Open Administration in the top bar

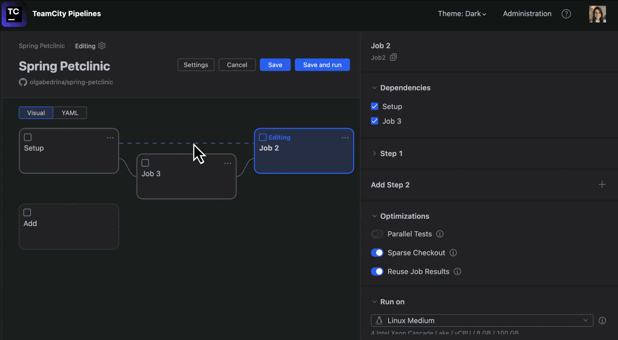point(527,14)
